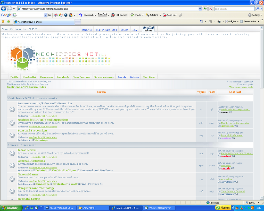
Task: Click the Live Search input field
Action: tap(234, 9)
